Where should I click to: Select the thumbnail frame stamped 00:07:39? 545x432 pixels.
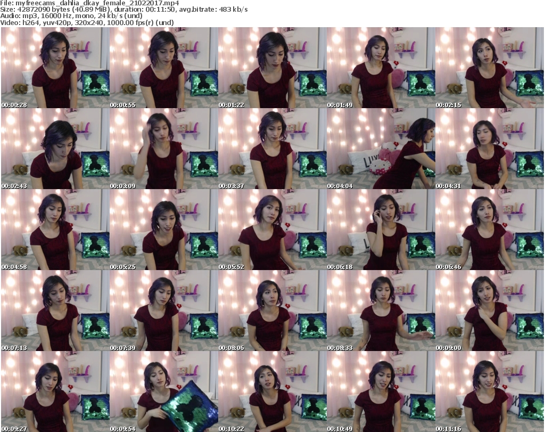[164, 311]
